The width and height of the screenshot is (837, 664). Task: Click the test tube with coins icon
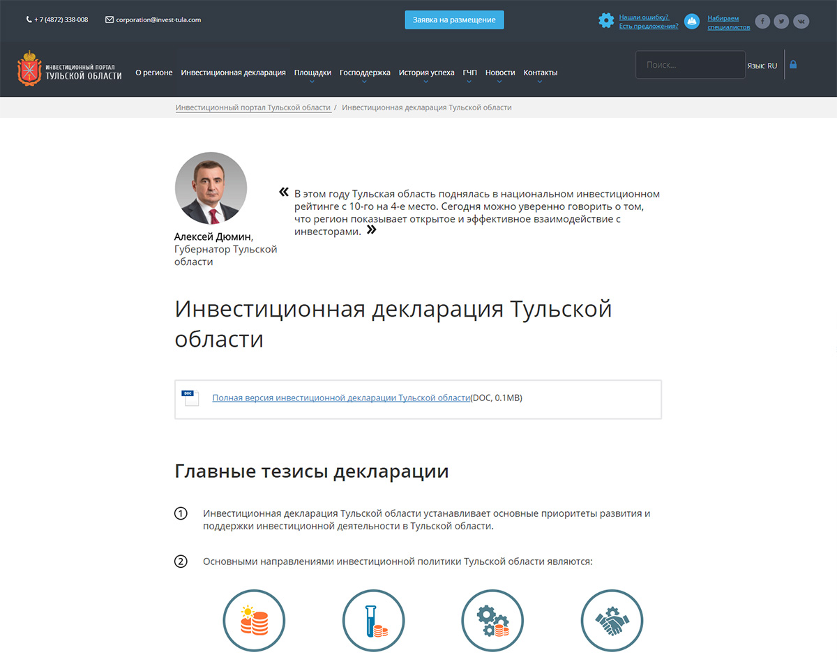(373, 621)
